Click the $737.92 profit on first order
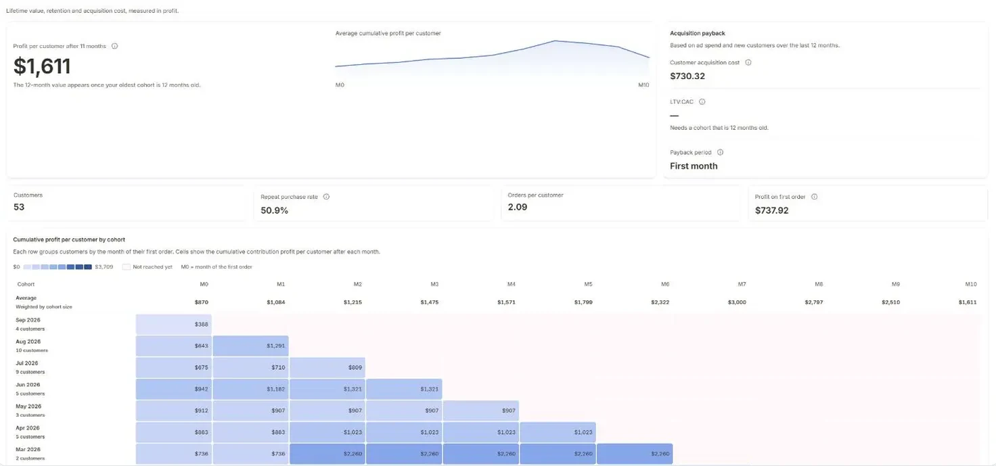Image resolution: width=996 pixels, height=466 pixels. click(772, 210)
